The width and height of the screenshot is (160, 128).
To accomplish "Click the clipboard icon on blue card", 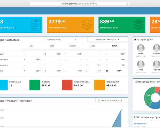I will coord(36,24).
